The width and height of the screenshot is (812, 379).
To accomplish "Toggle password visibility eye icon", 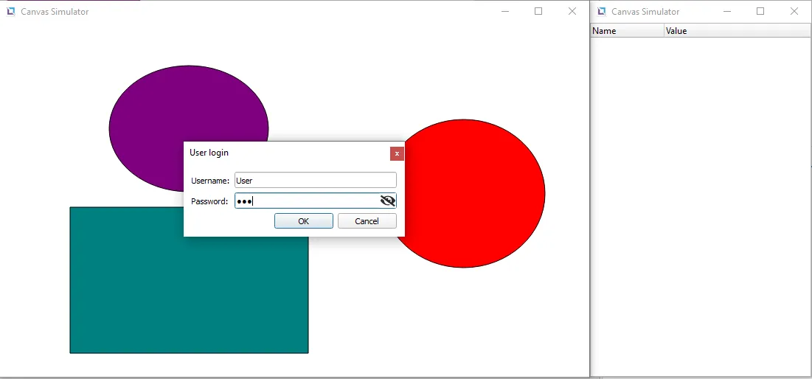I will click(388, 201).
